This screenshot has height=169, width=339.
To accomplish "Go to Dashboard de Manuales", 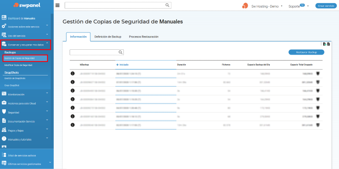I will tap(21, 19).
